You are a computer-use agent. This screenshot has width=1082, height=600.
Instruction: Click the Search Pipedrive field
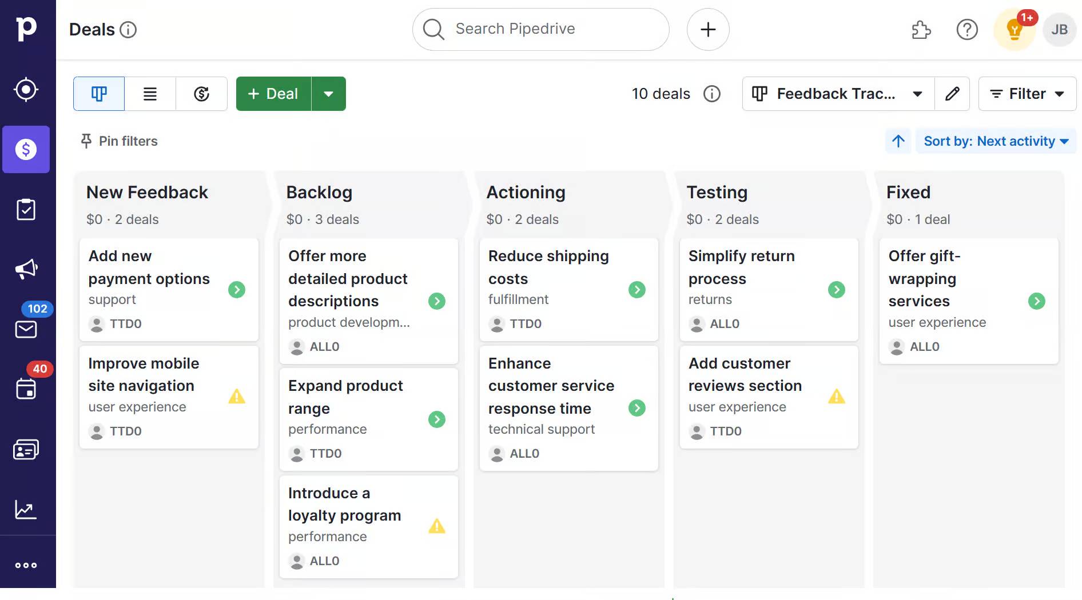point(540,29)
